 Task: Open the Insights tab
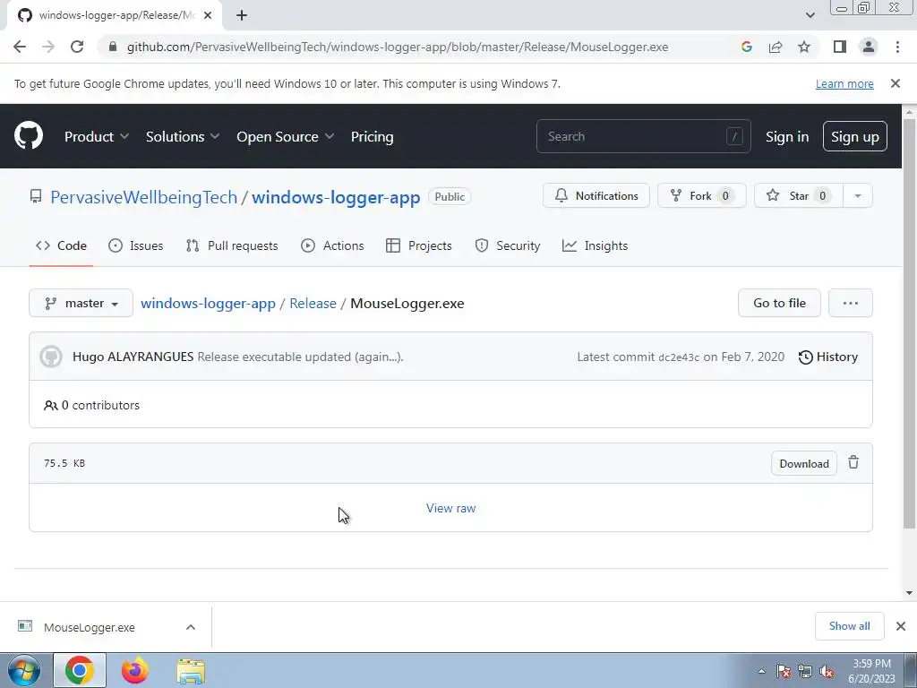pyautogui.click(x=595, y=245)
